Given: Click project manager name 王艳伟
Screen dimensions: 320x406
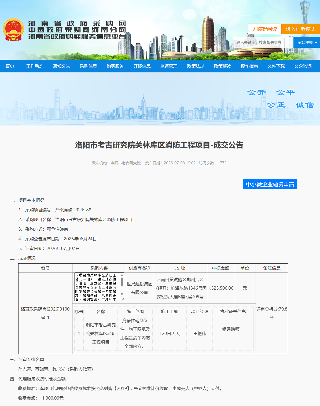Looking at the screenshot, I should point(200,333).
